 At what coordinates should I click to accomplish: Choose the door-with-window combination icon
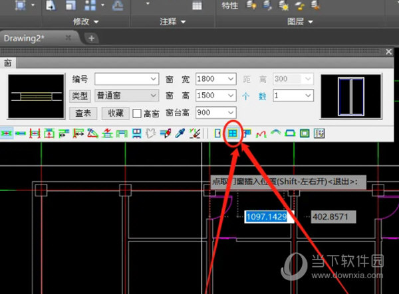pos(247,133)
